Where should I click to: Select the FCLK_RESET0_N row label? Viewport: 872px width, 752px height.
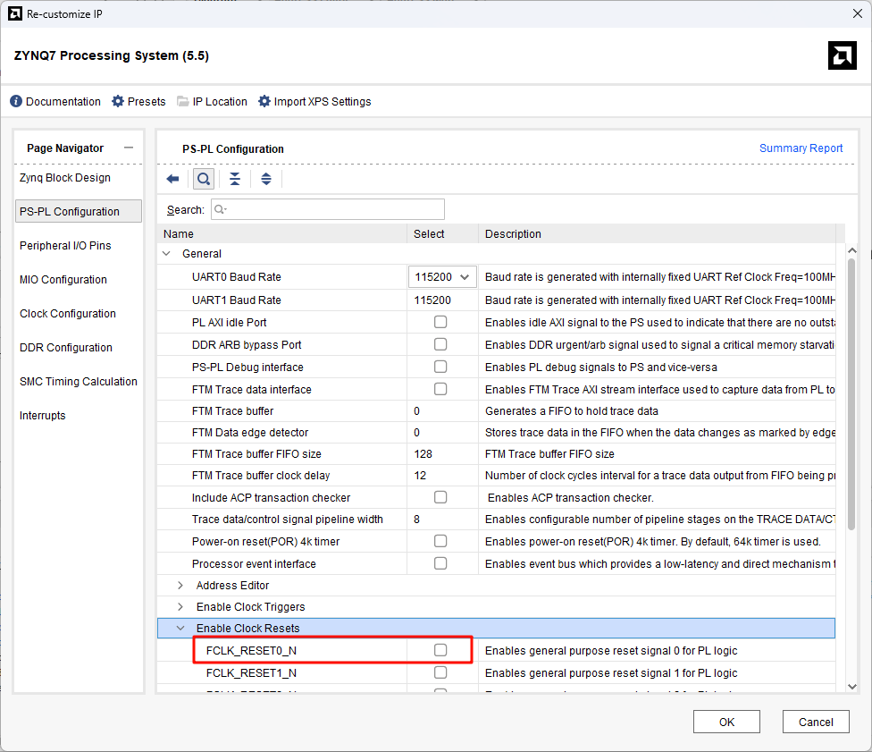click(251, 650)
